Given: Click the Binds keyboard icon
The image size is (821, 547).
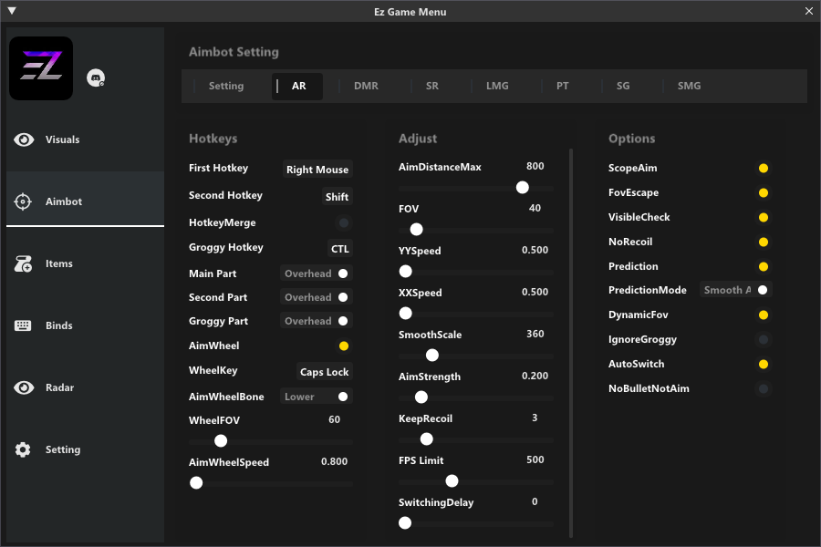Looking at the screenshot, I should pos(23,325).
